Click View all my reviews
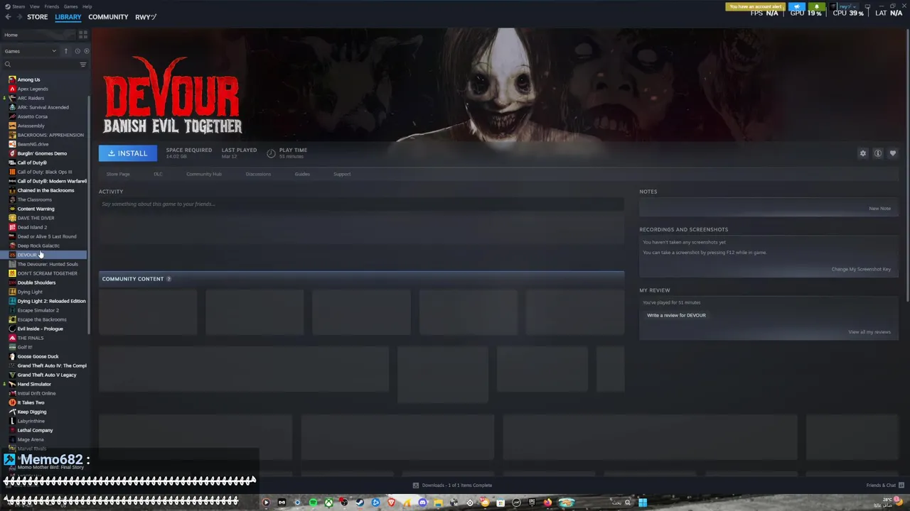Viewport: 910px width, 511px height. pos(869,332)
